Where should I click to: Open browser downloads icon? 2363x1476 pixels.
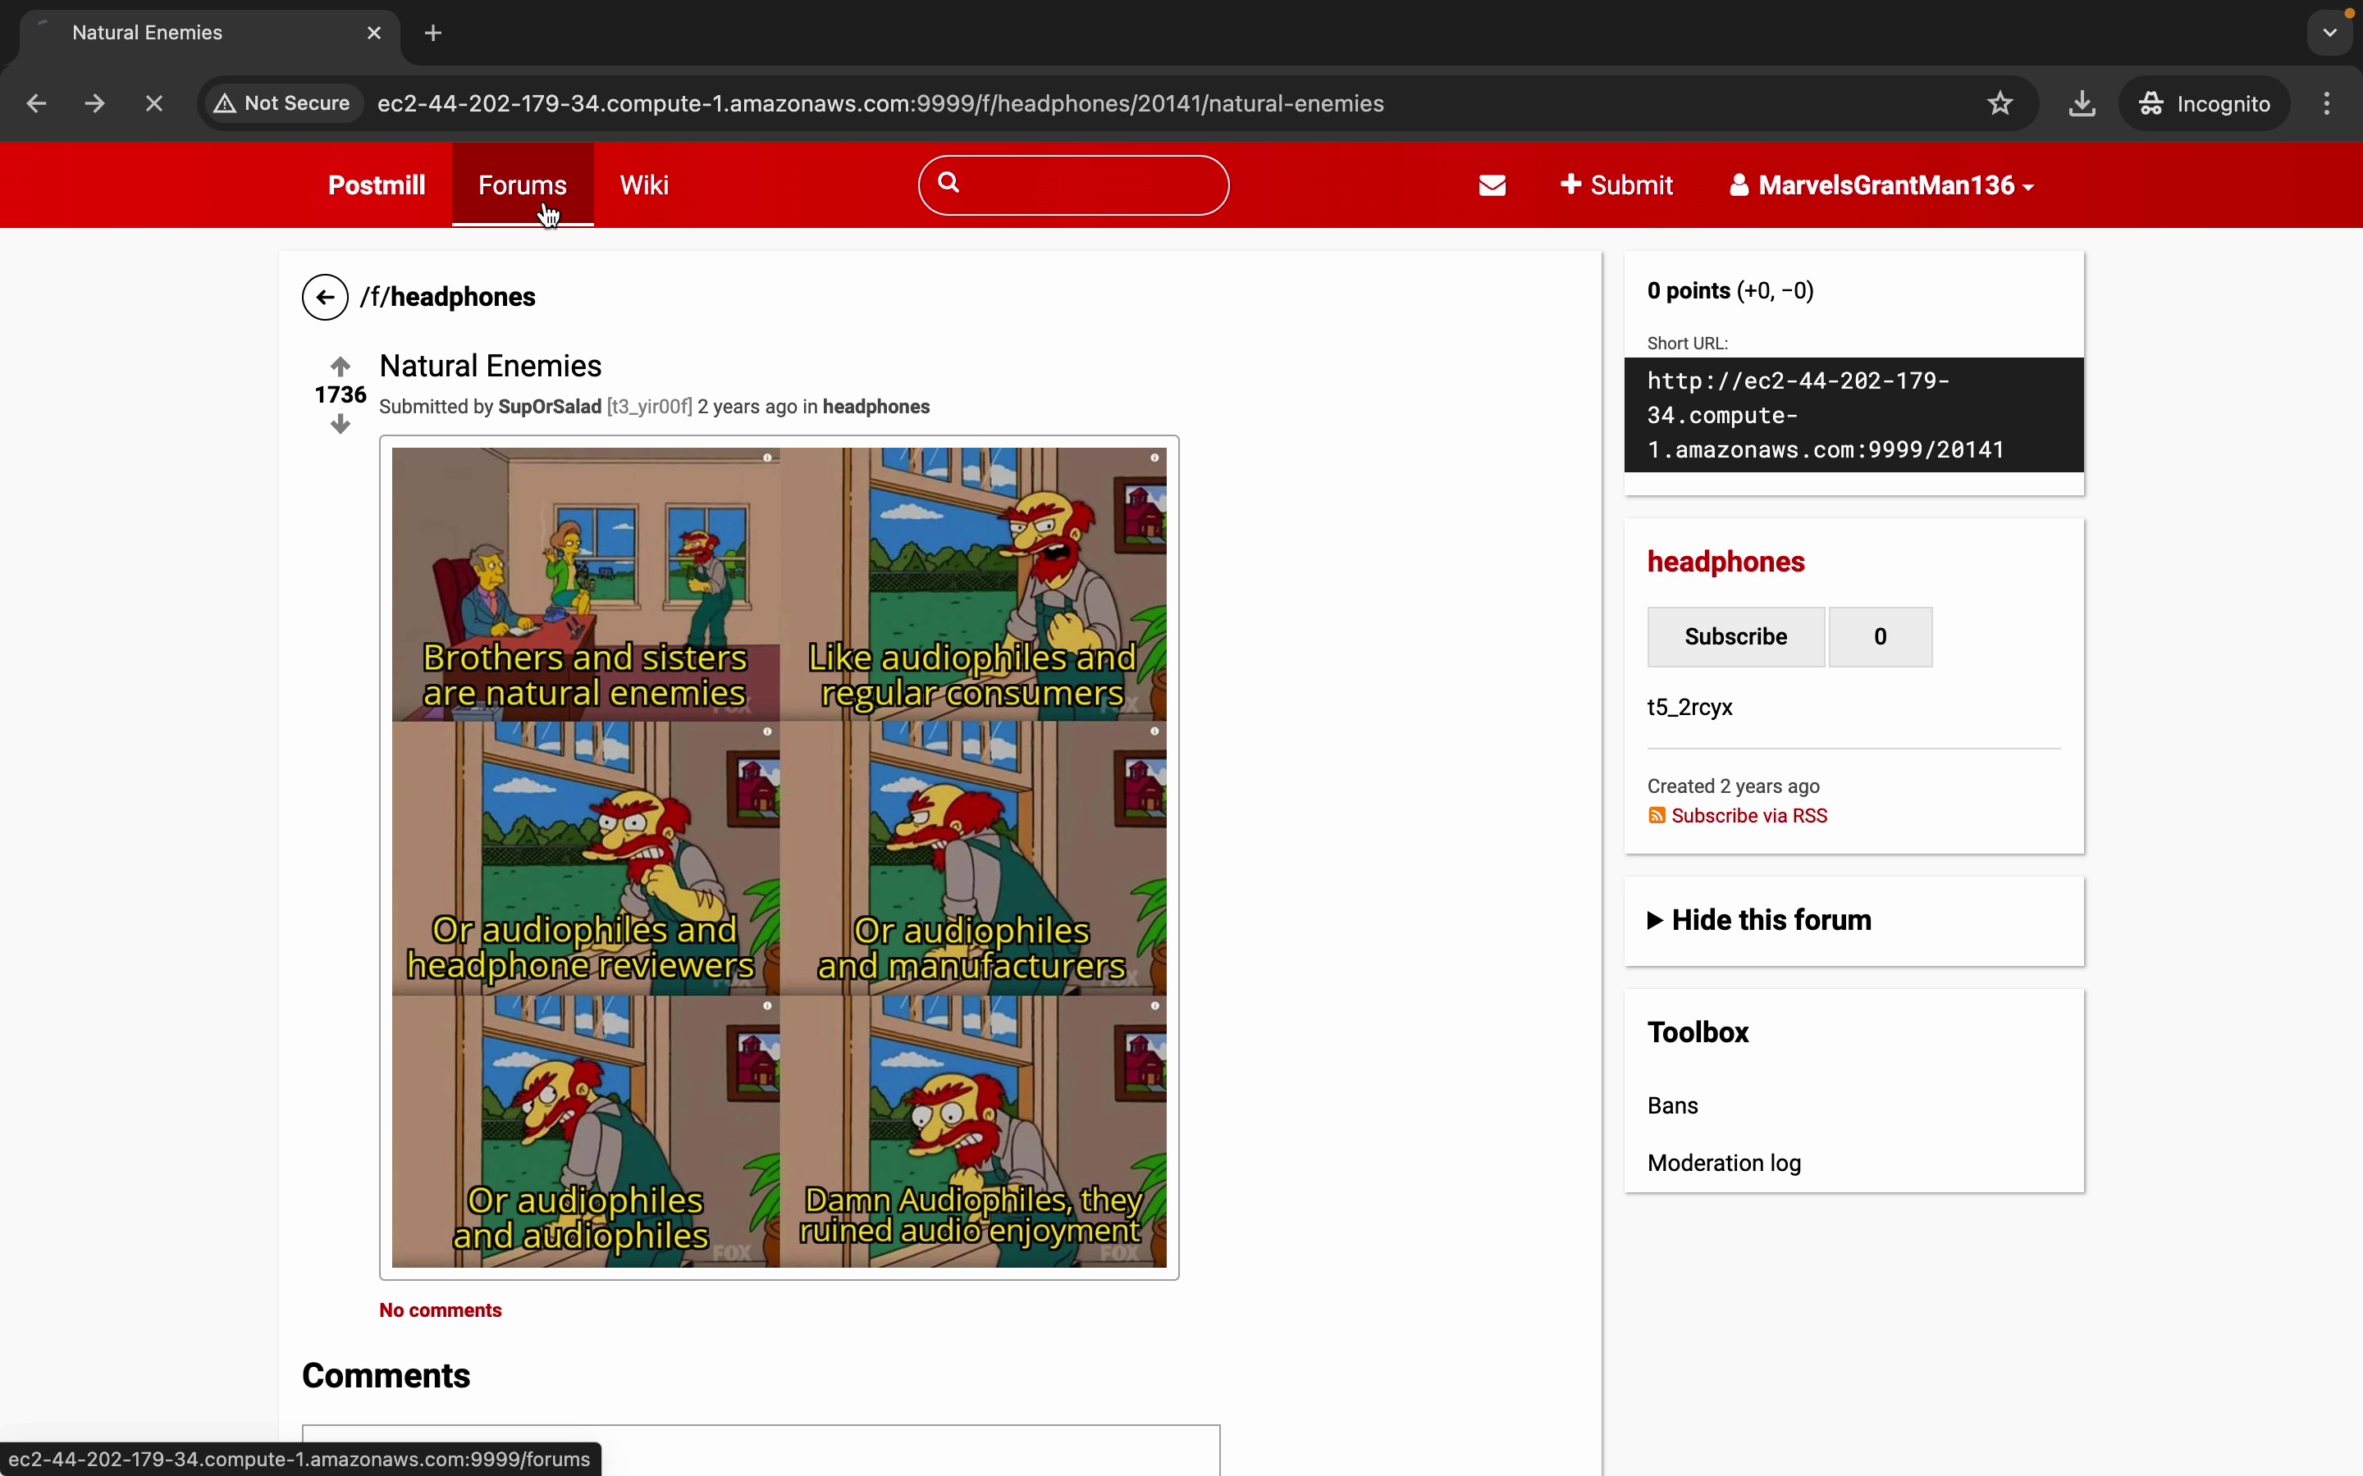pyautogui.click(x=2082, y=103)
